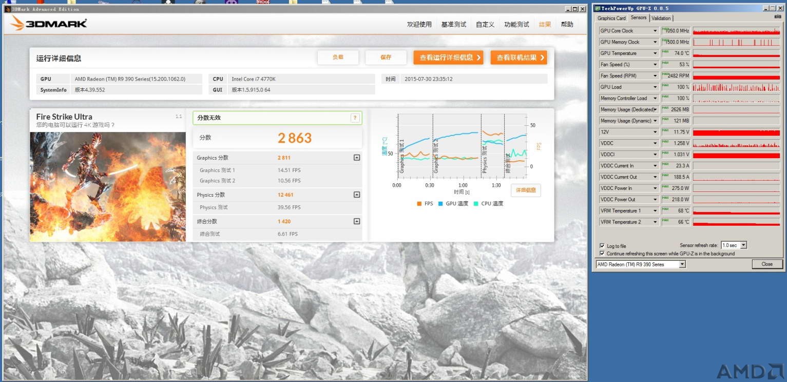Click the orange 查看联机结果 button
Screen dimensions: 787x382
pos(519,58)
